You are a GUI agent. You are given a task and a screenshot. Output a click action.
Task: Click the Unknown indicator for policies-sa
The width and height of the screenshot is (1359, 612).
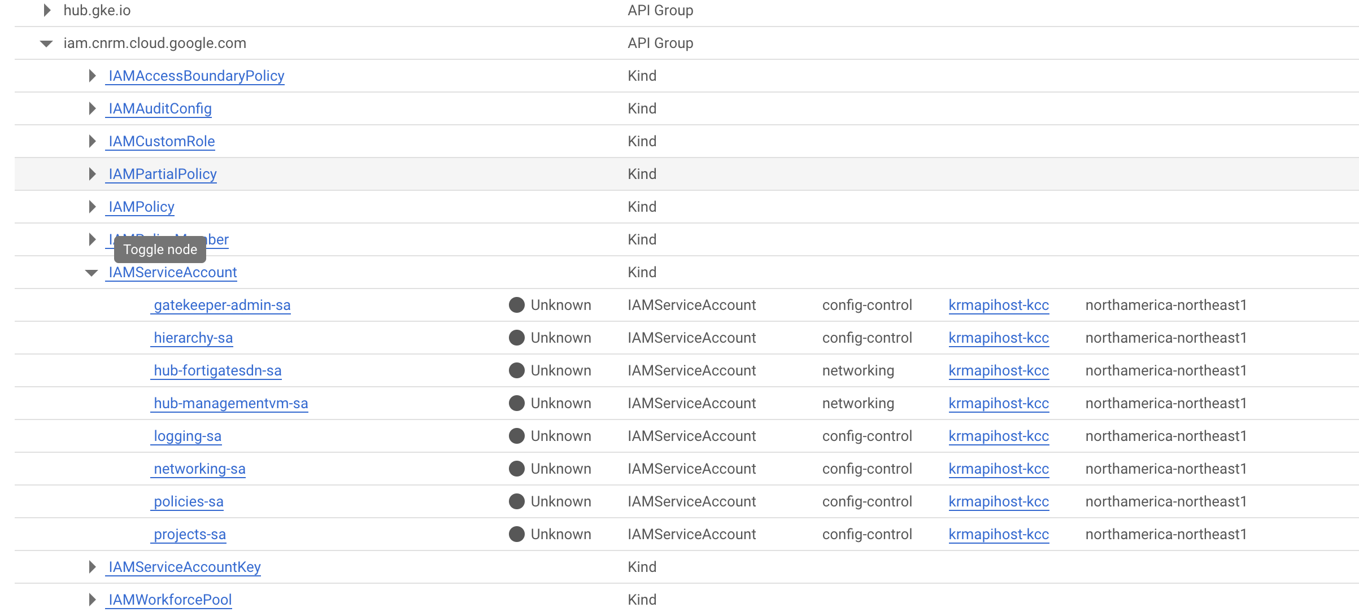pos(516,501)
